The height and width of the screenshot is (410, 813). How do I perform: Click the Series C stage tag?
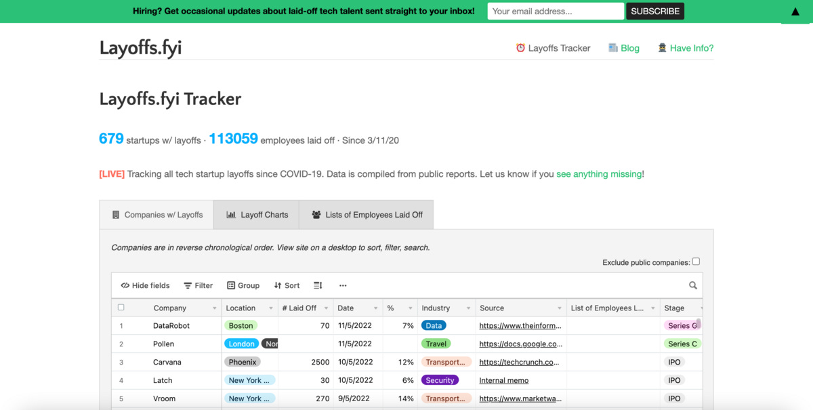tap(682, 344)
